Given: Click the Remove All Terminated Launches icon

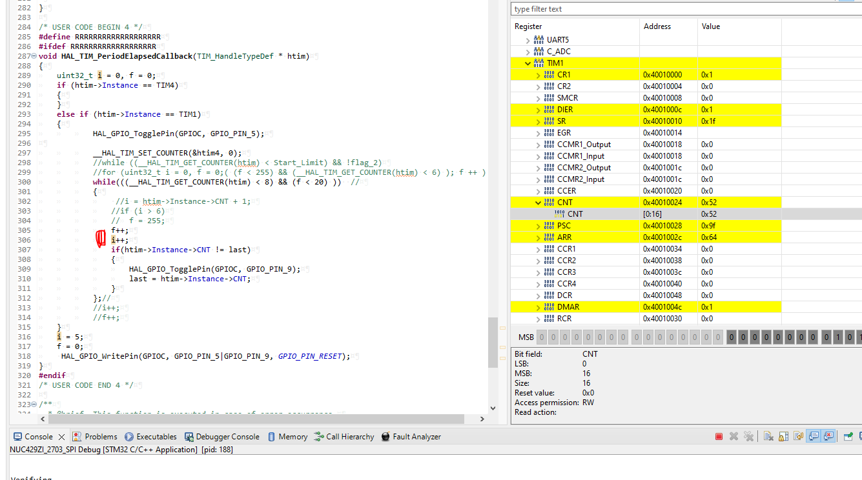Looking at the screenshot, I should [x=748, y=437].
